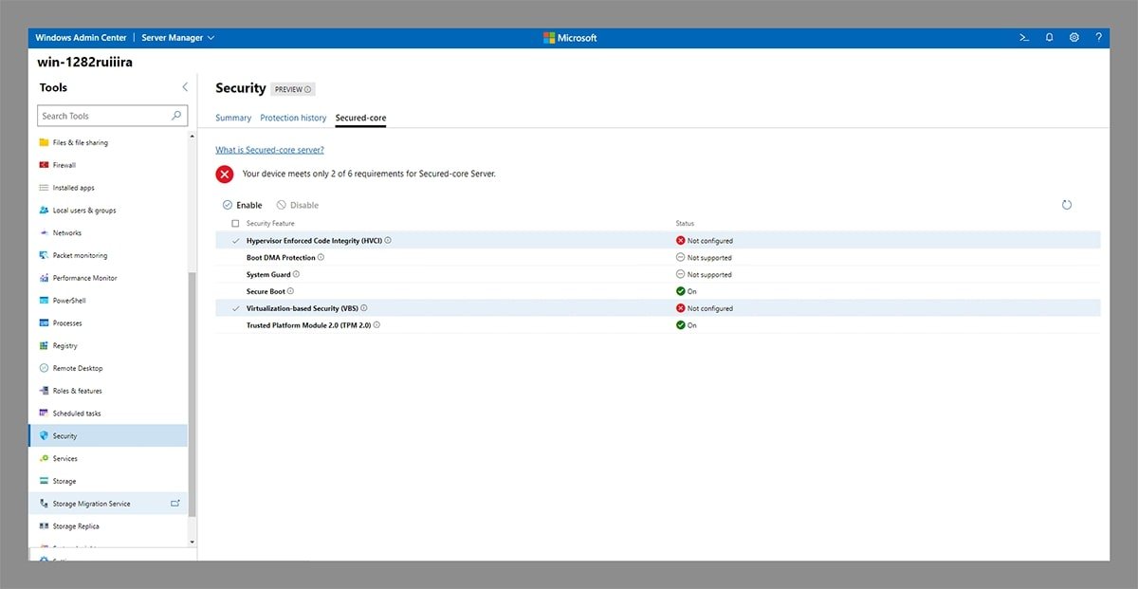The height and width of the screenshot is (589, 1138).
Task: Open settings gear in top bar
Action: click(1074, 38)
